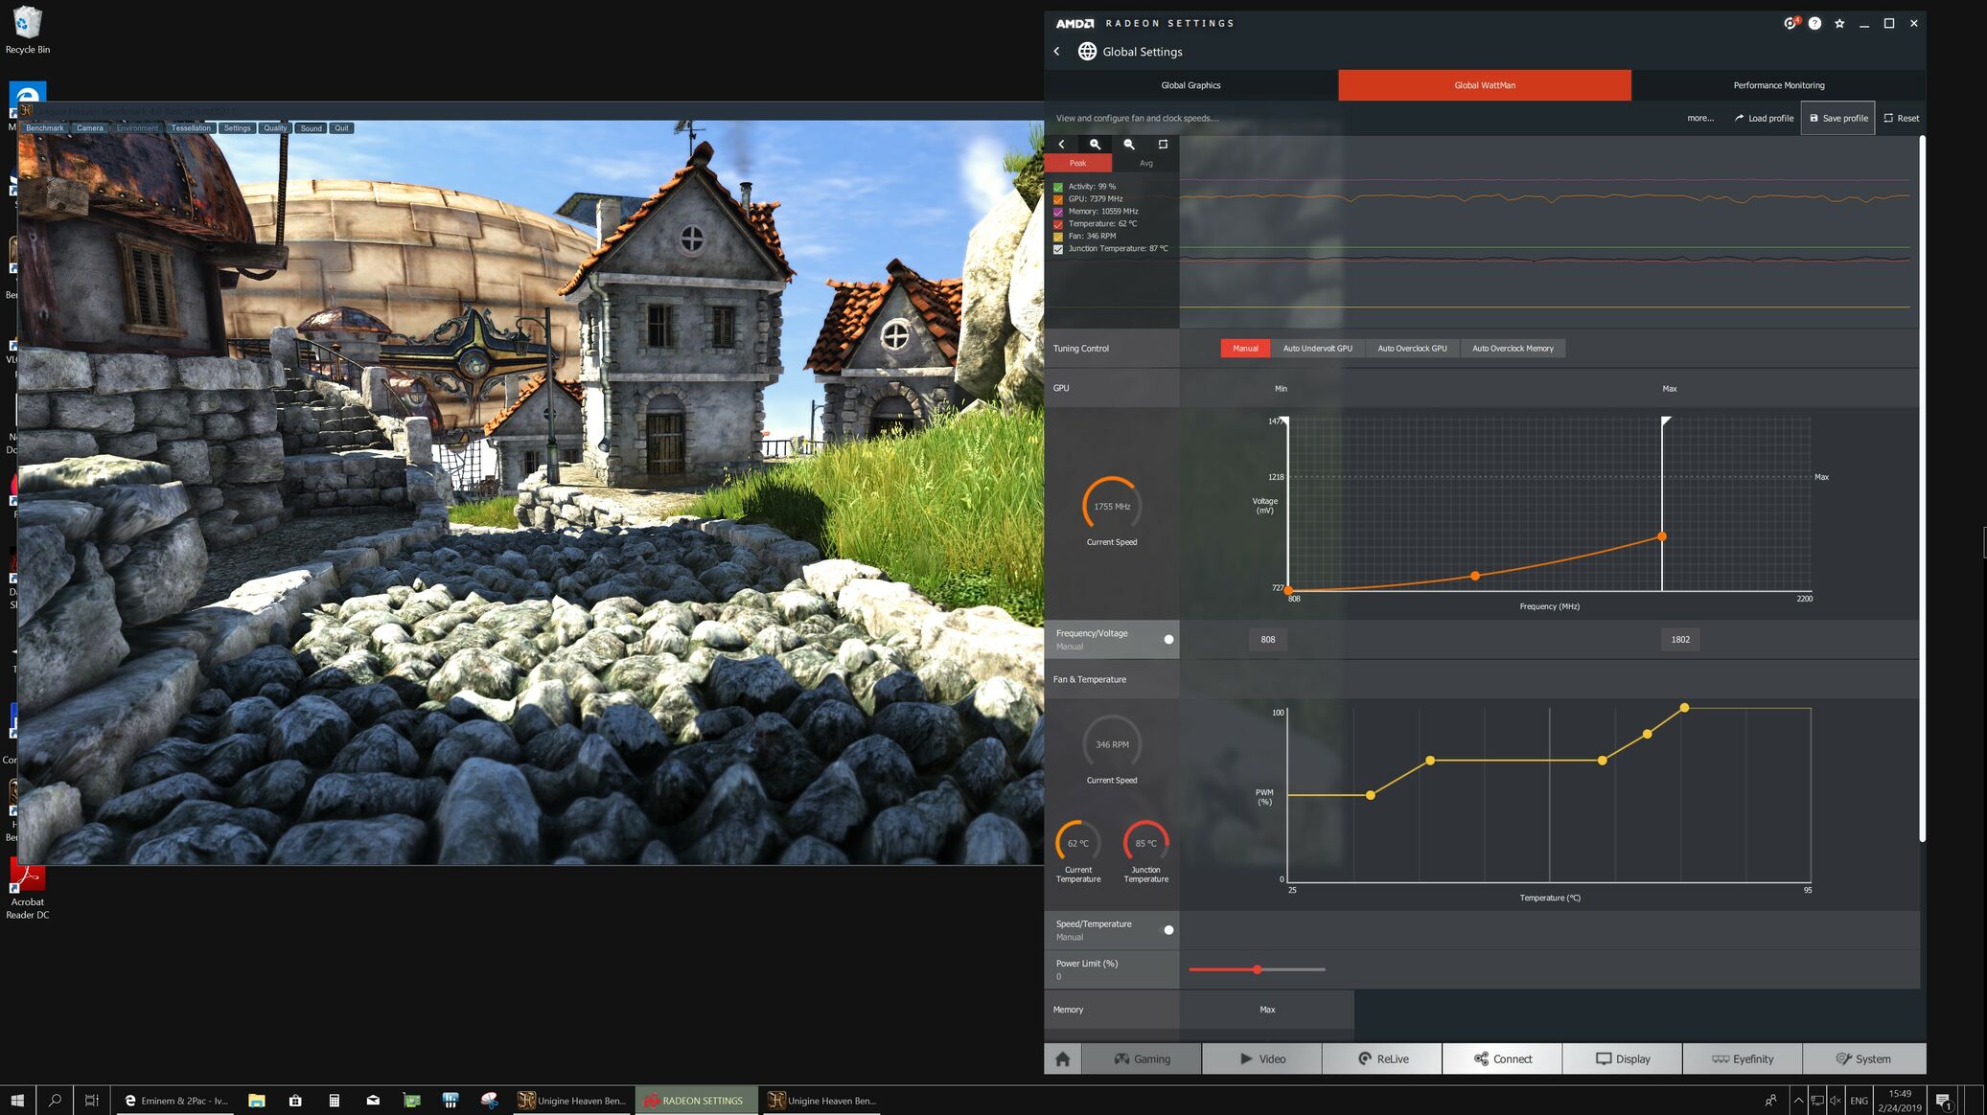Collapse graph panel with left chevron
The image size is (1987, 1115).
click(x=1061, y=144)
